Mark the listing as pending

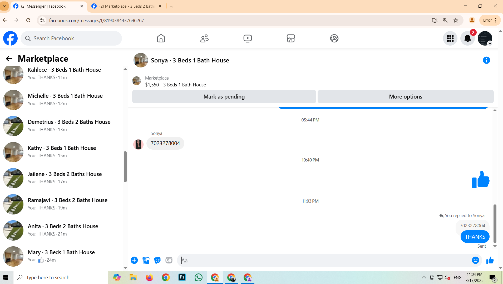coord(224,97)
